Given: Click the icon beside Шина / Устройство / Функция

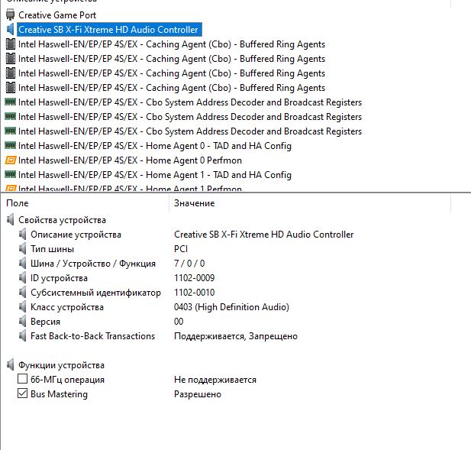Looking at the screenshot, I should pyautogui.click(x=22, y=264).
